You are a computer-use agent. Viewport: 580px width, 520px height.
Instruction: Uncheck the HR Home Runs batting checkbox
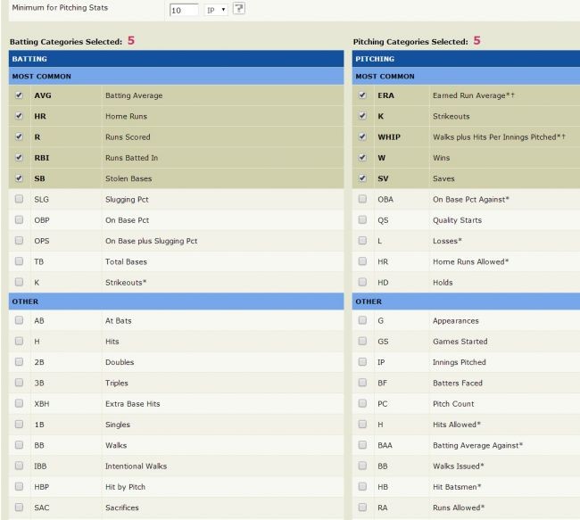[x=19, y=116]
